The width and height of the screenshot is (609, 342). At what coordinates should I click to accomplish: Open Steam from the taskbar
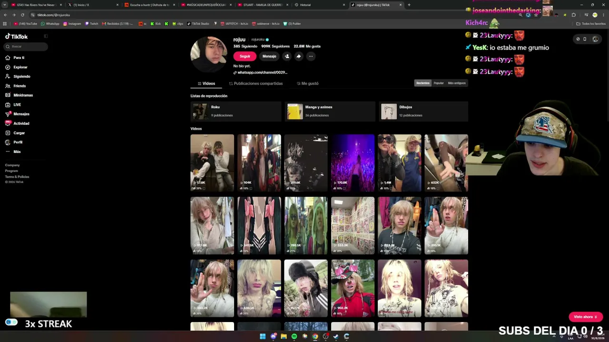[336, 336]
